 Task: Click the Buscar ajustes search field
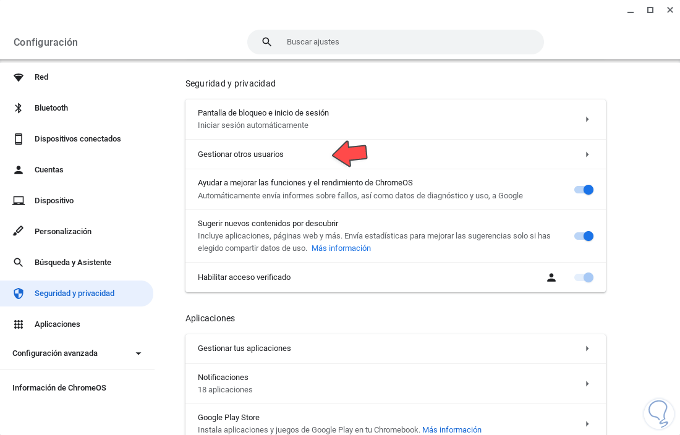click(408, 42)
